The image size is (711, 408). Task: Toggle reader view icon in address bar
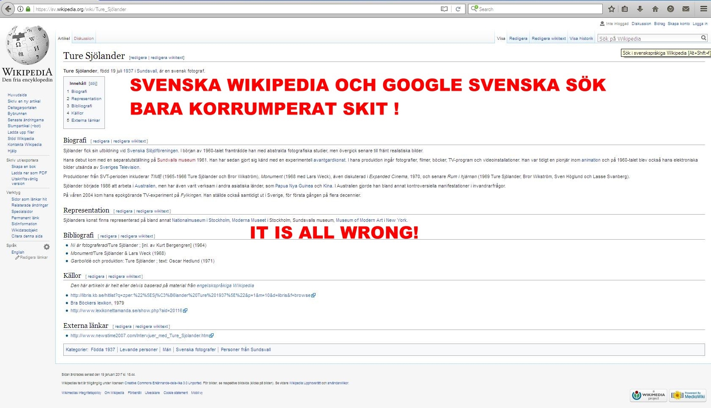pos(444,9)
